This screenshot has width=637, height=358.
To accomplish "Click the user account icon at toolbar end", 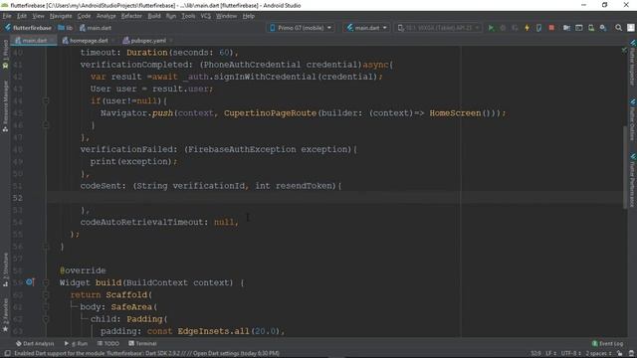I will point(631,28).
